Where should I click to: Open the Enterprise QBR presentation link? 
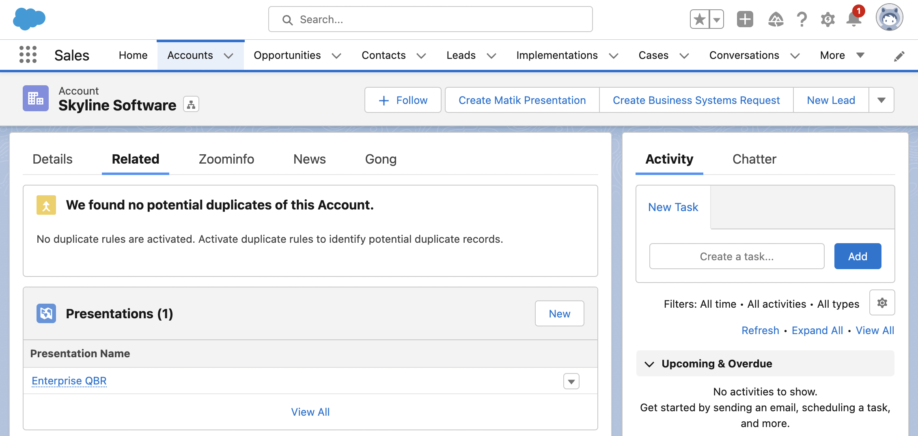click(69, 381)
